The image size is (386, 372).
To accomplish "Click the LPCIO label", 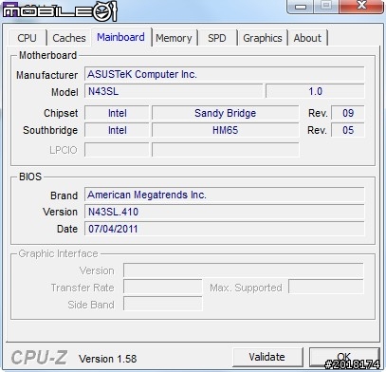I will (x=64, y=150).
